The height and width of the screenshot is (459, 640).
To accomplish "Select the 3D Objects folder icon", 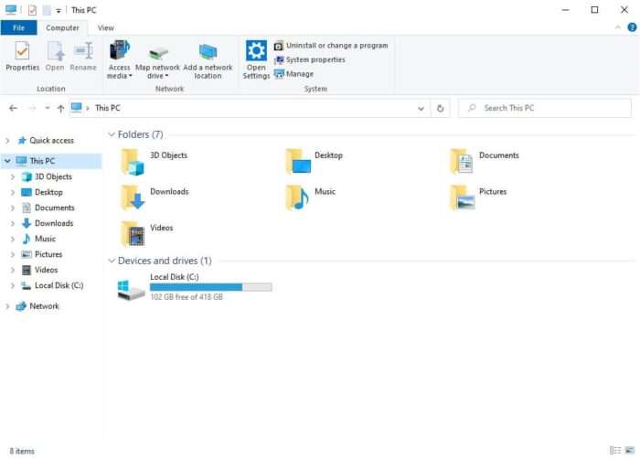I will coord(133,162).
